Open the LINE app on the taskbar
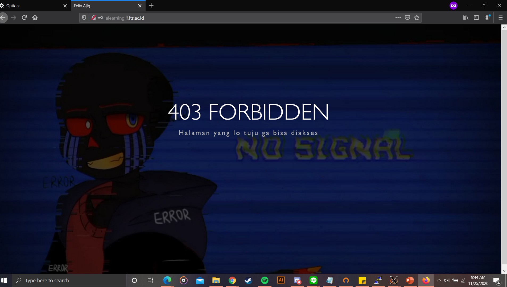507x287 pixels. pyautogui.click(x=314, y=280)
